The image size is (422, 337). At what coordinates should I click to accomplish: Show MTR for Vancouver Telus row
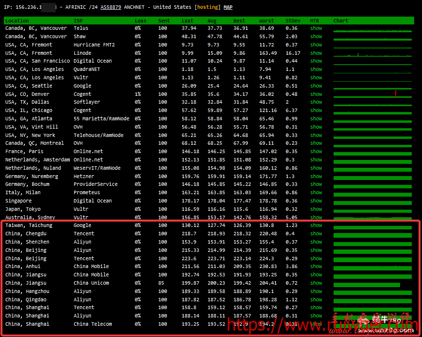(316, 28)
